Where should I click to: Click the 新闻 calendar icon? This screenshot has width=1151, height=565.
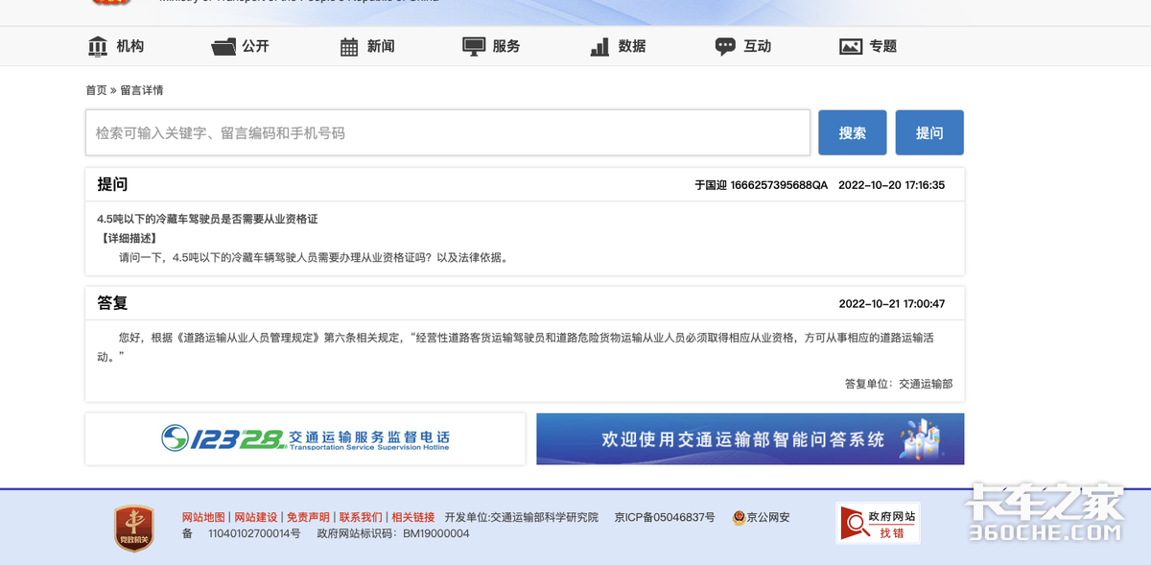coord(349,46)
